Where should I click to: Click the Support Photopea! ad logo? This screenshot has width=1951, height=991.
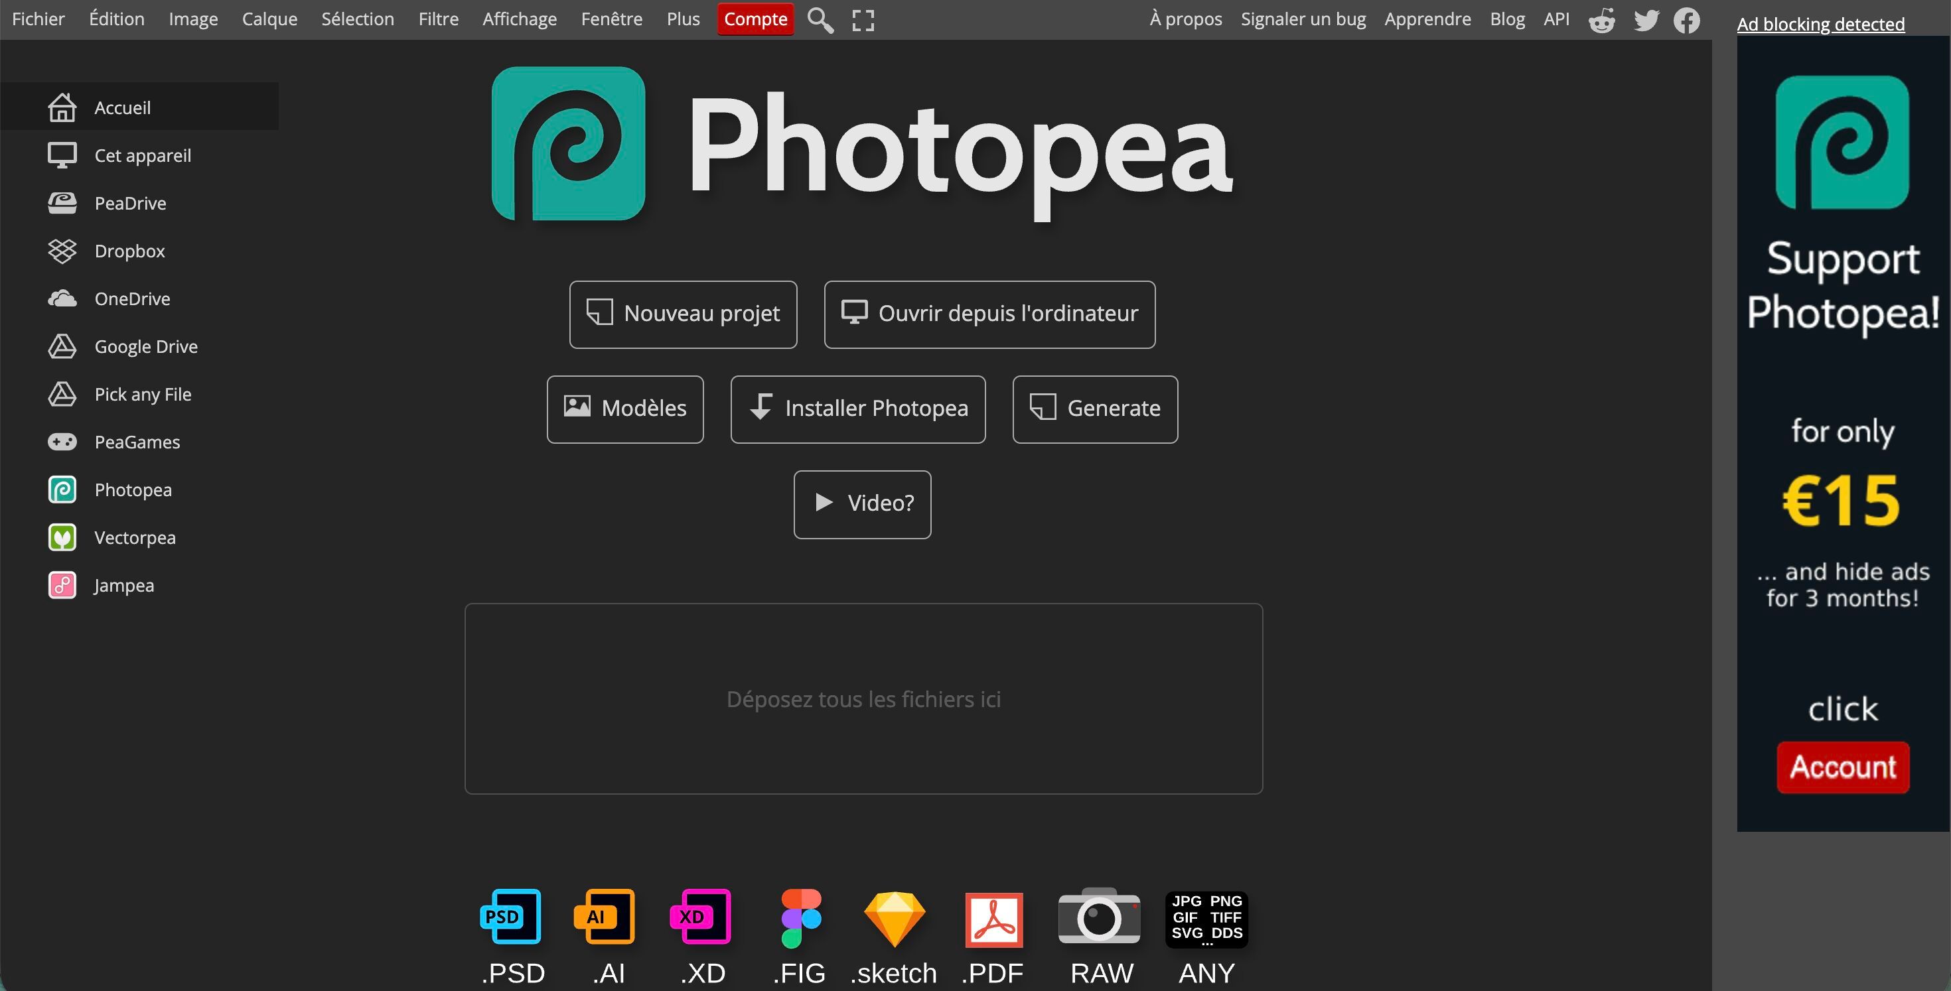[x=1843, y=141]
